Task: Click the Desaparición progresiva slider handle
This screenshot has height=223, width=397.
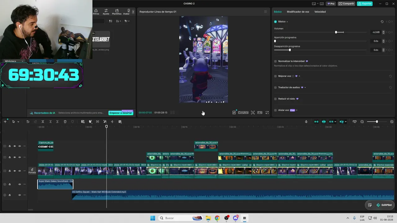Action: [290, 50]
